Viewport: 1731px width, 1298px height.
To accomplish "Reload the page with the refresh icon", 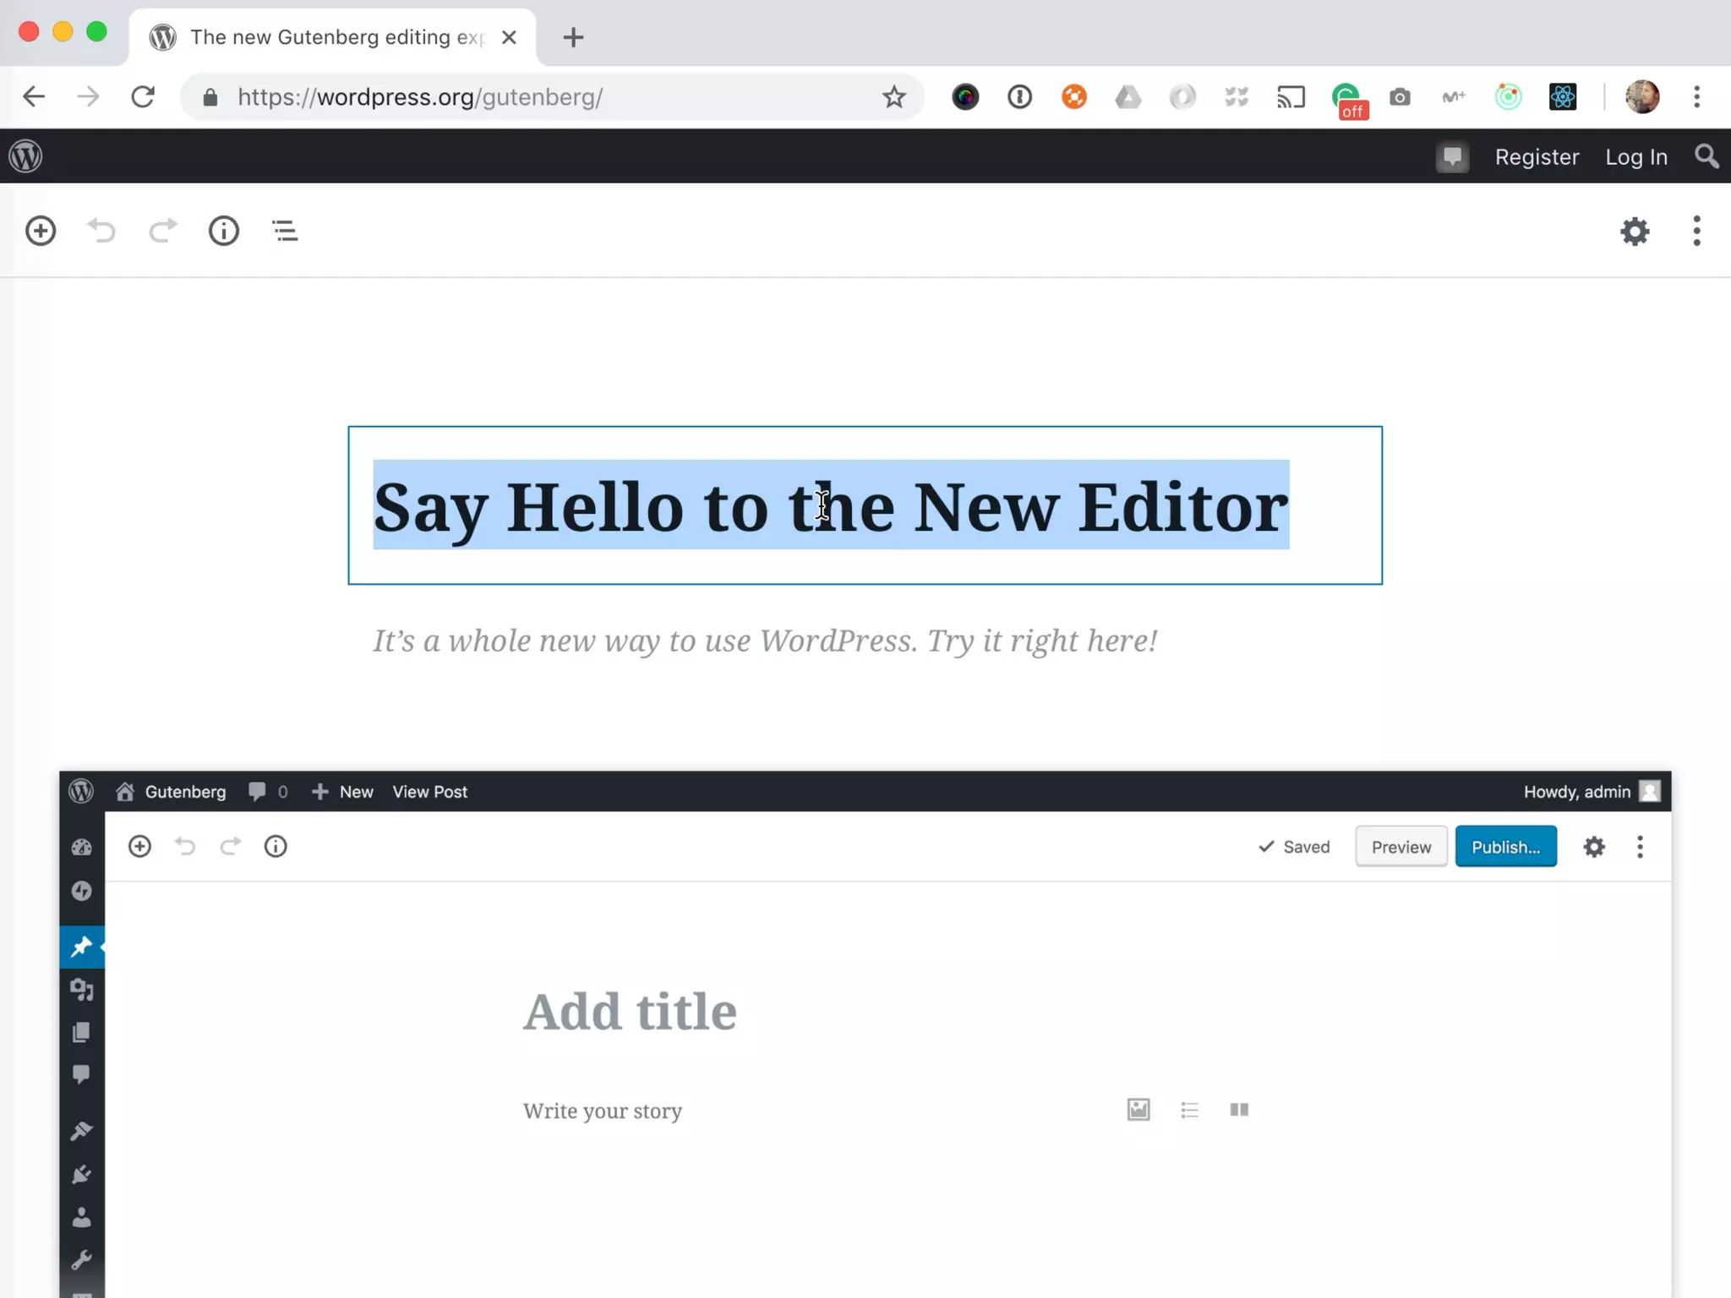I will (x=143, y=96).
